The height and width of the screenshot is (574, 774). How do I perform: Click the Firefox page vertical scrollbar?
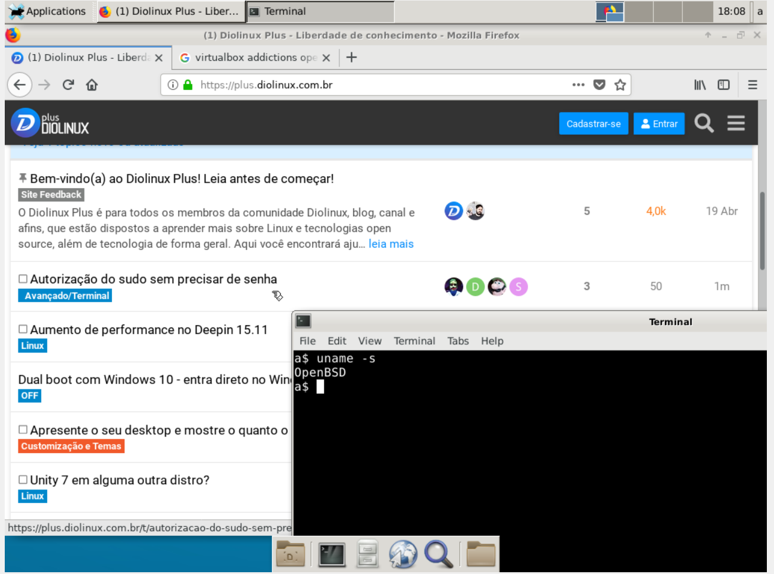[762, 231]
